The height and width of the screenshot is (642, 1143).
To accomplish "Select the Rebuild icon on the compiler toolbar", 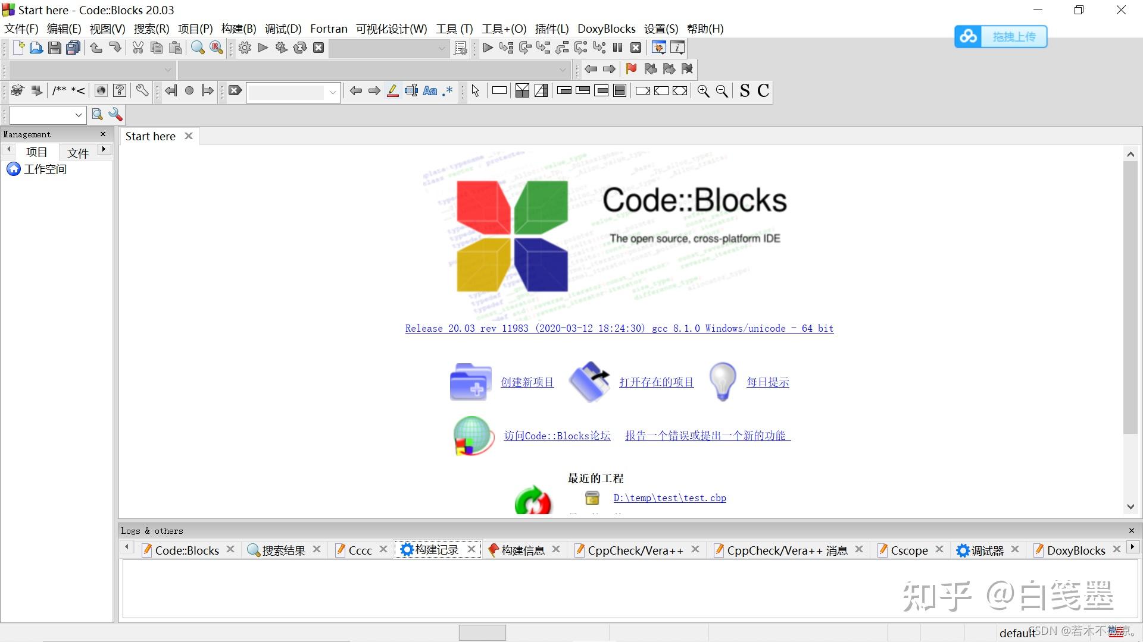I will coord(299,48).
